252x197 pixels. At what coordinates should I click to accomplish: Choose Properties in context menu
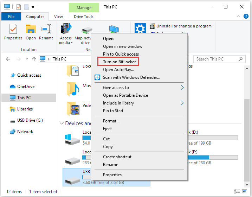[139, 174]
